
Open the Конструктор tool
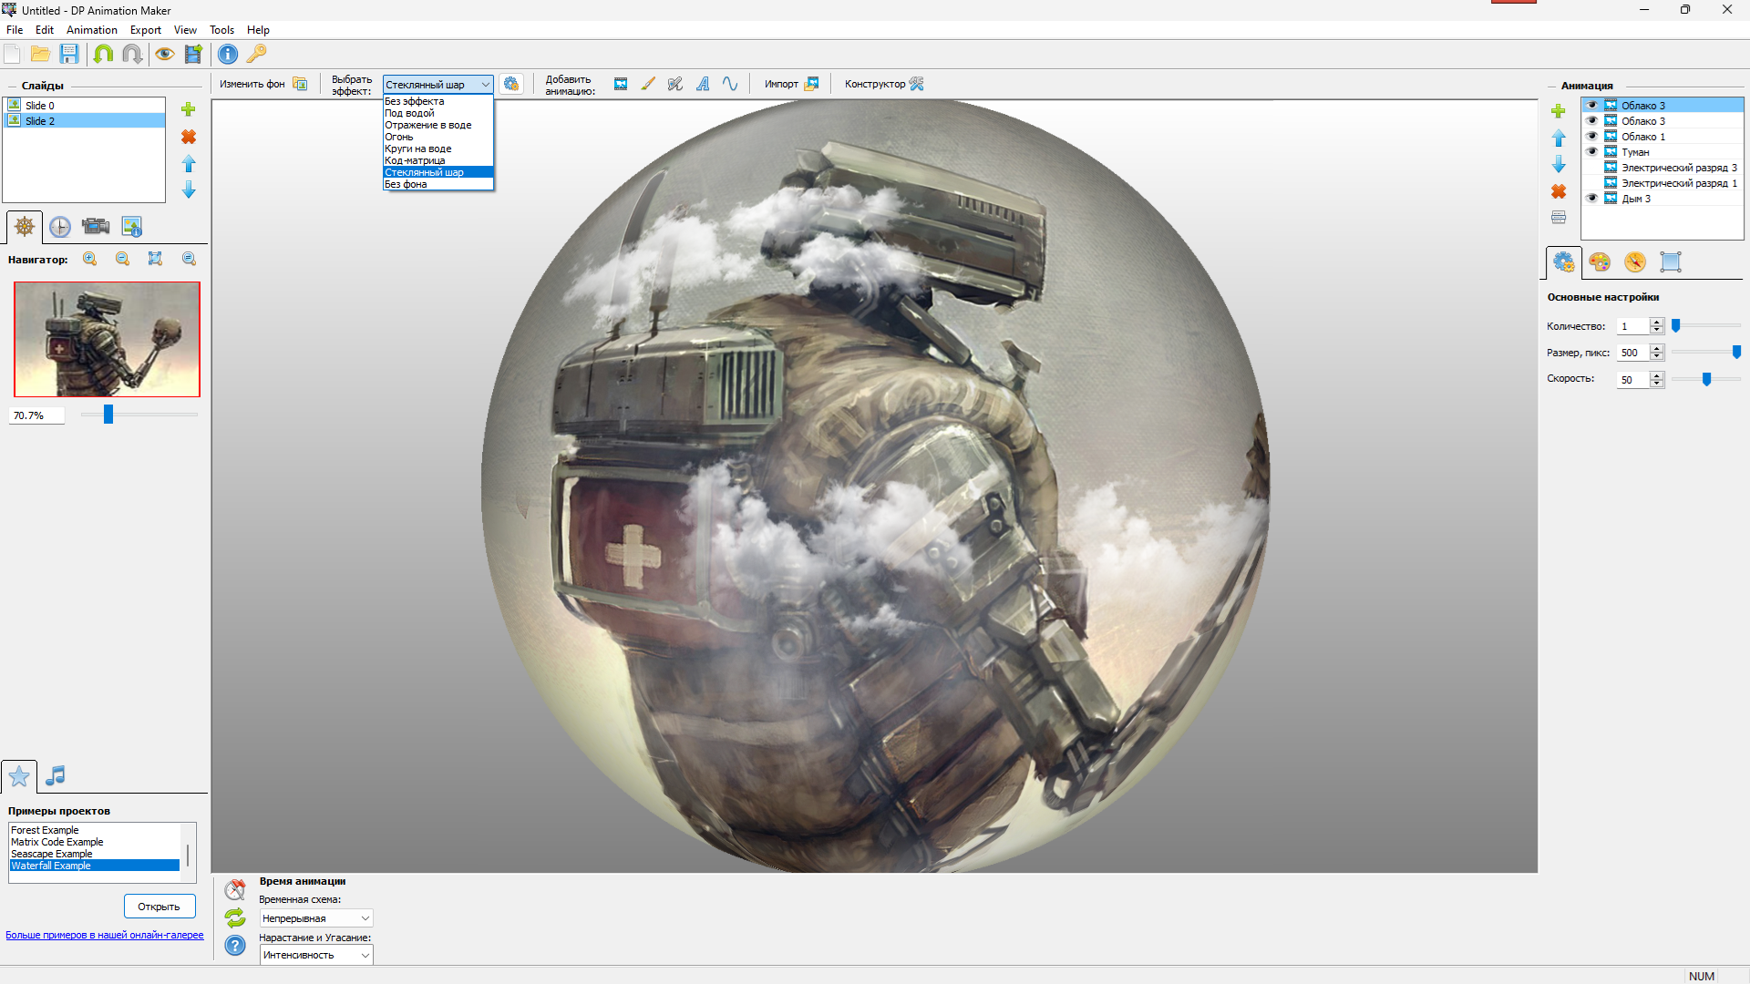coord(884,84)
